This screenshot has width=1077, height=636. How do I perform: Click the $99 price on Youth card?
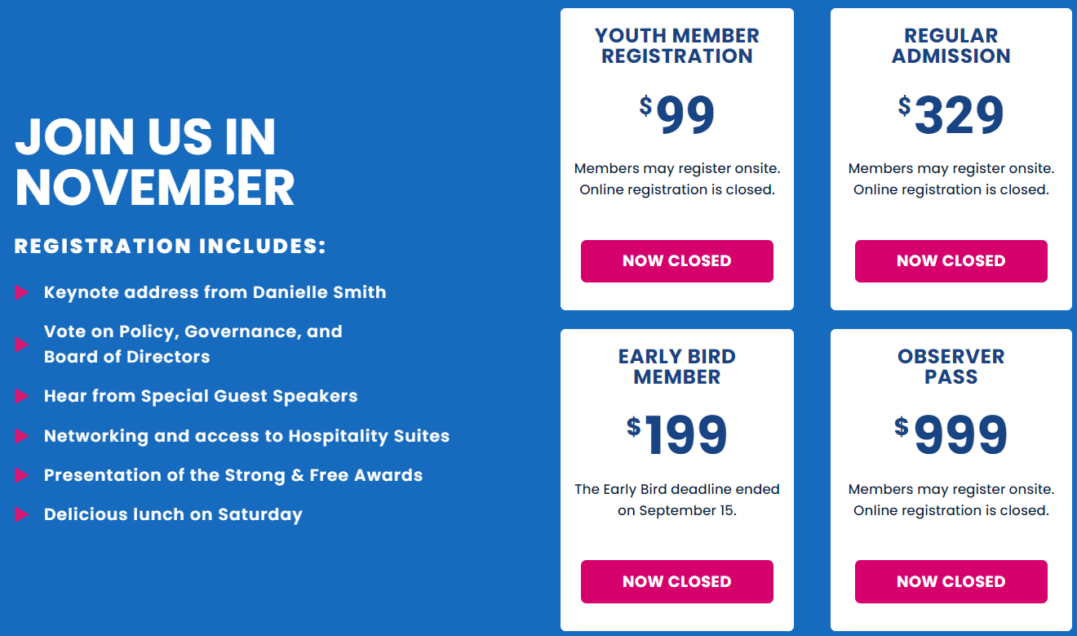click(677, 115)
